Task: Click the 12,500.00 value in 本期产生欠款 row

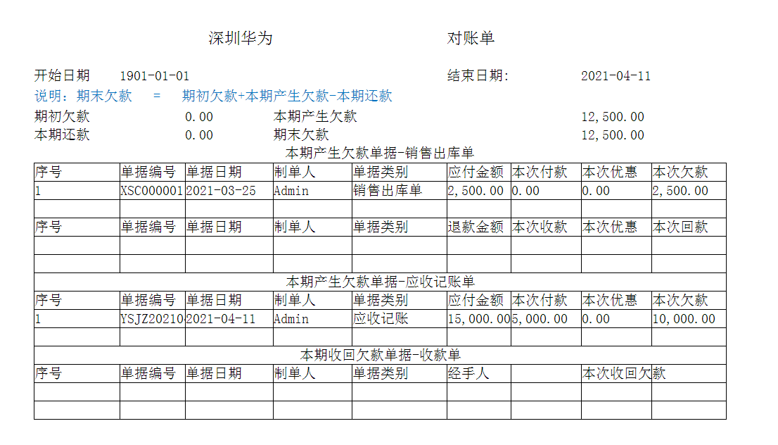Action: click(613, 117)
